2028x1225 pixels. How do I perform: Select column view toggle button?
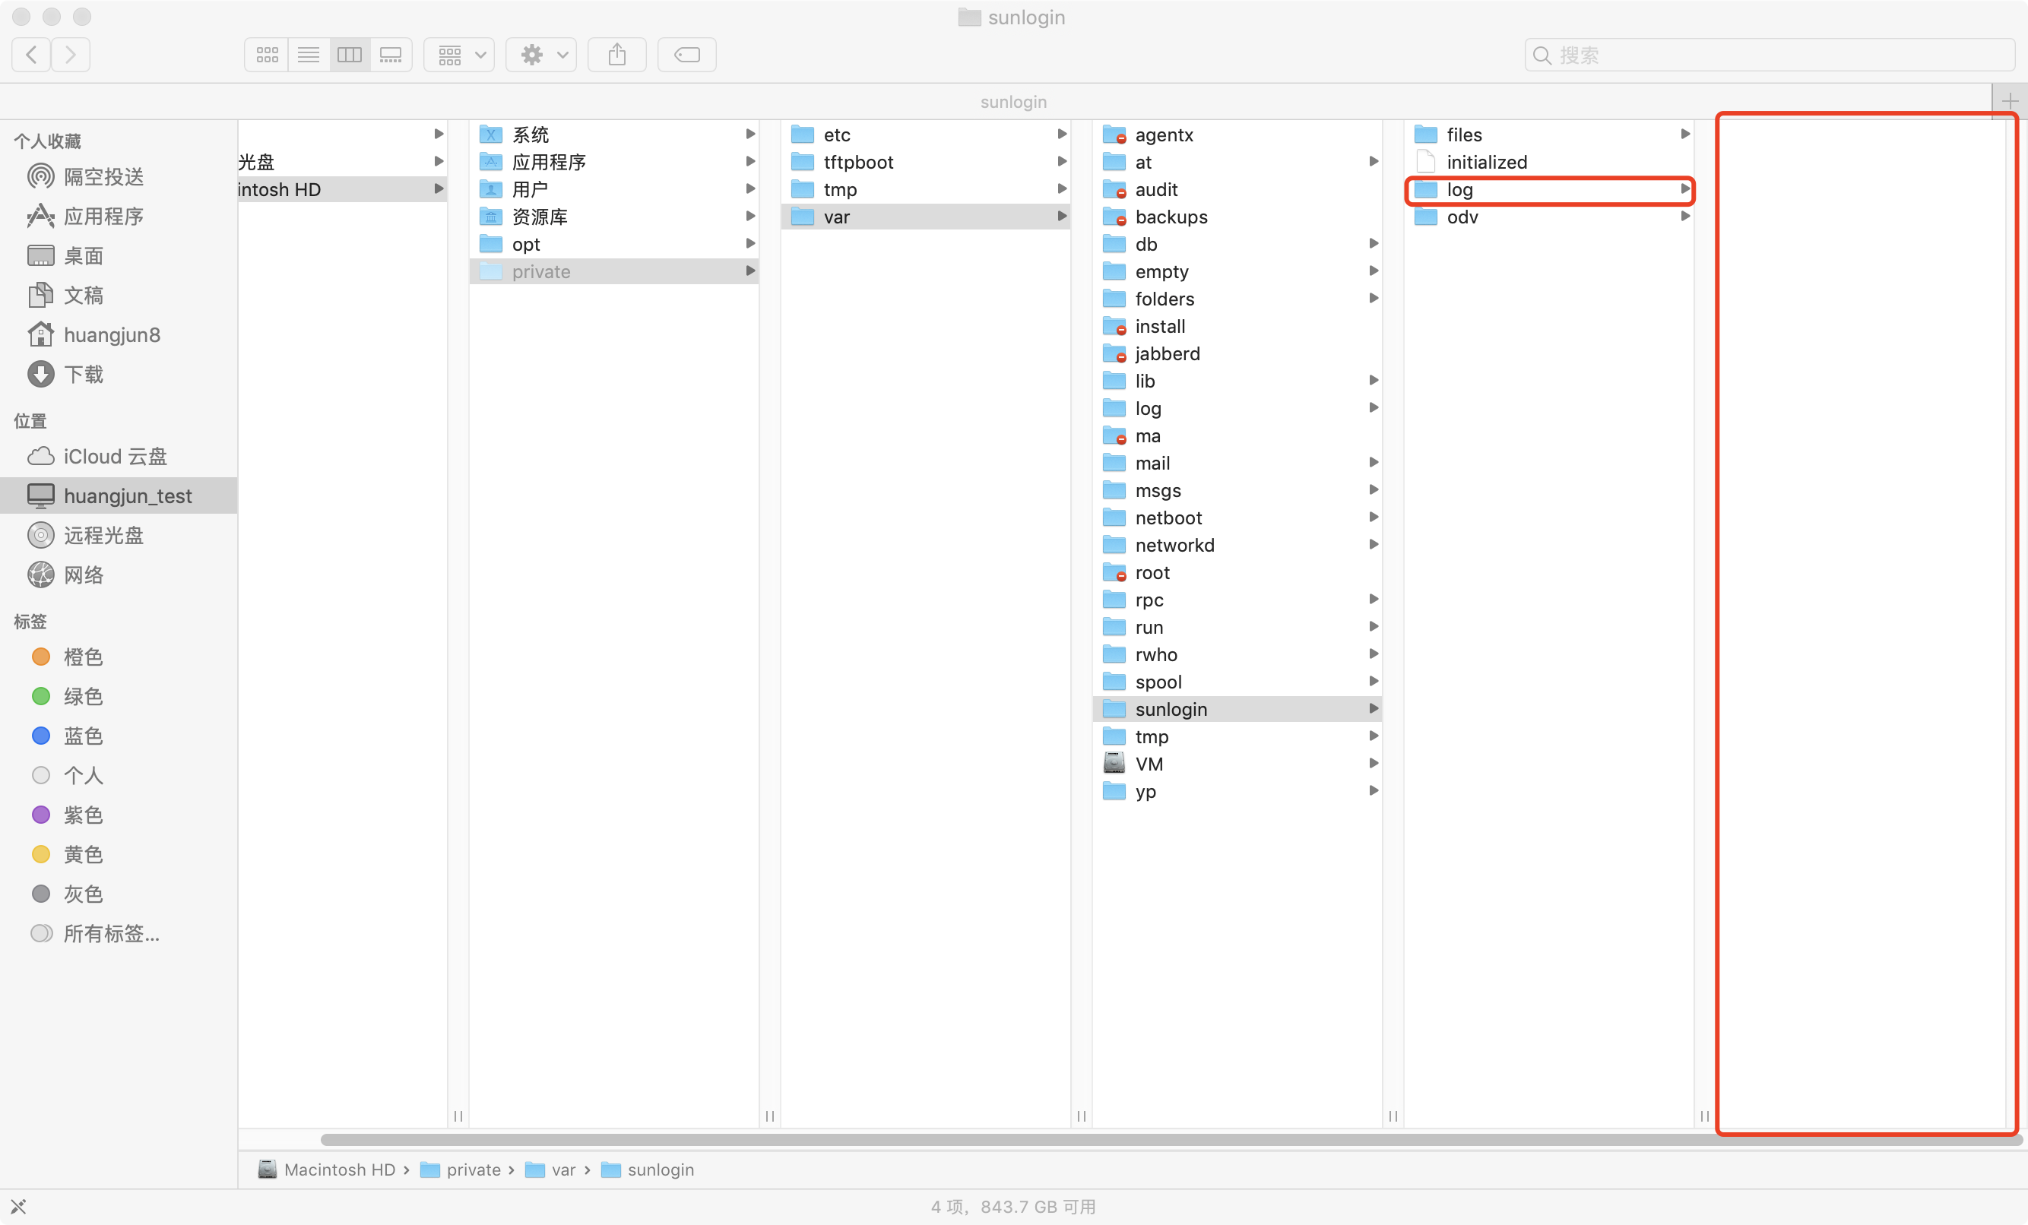pyautogui.click(x=350, y=55)
